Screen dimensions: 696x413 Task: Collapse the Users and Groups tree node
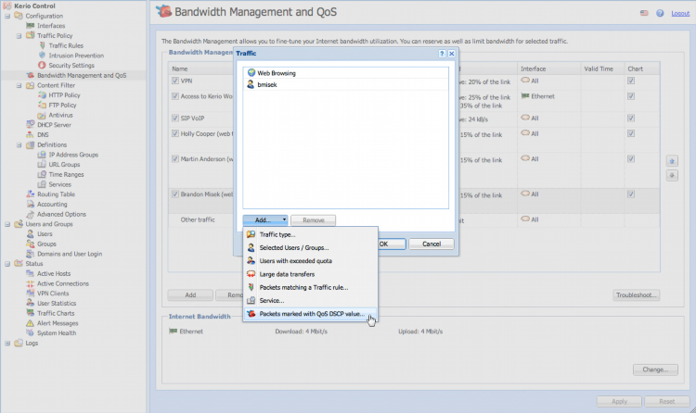(7, 224)
